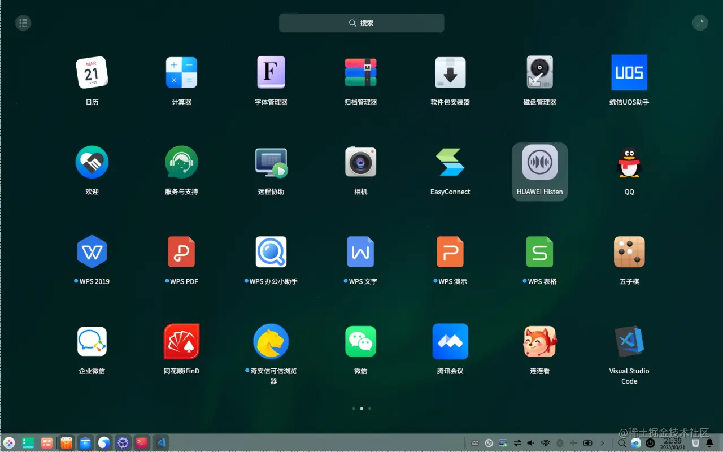The image size is (723, 452).
Task: Open 磁盘管理器 disk manager
Action: [x=539, y=72]
